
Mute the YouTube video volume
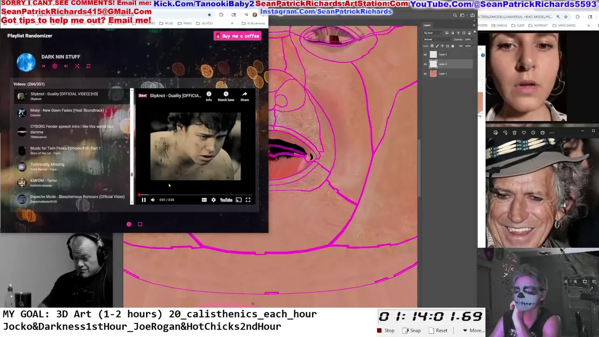(x=153, y=200)
